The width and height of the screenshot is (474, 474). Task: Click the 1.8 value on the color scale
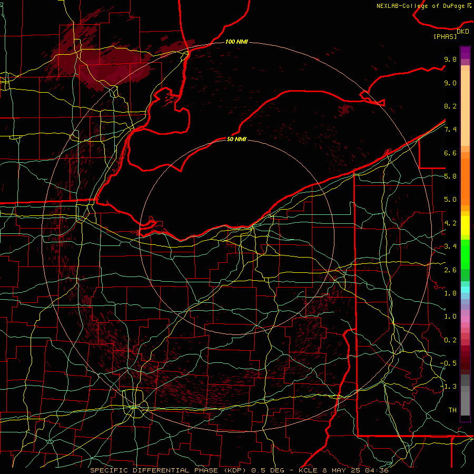pos(450,293)
